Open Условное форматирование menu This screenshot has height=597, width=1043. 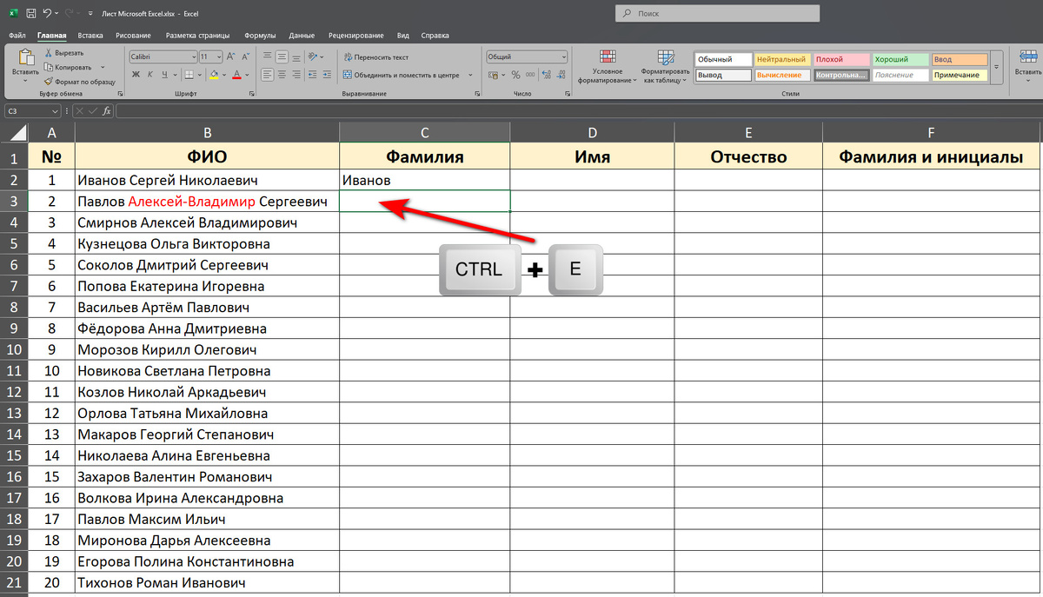point(607,65)
